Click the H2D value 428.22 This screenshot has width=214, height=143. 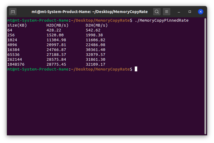[54, 30]
